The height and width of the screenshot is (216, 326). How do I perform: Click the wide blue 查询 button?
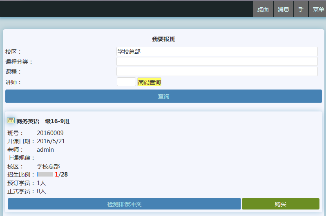(163, 96)
